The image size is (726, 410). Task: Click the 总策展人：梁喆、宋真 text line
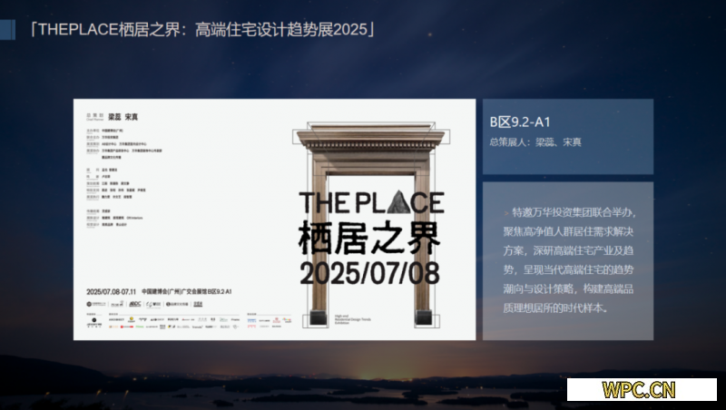(x=535, y=142)
